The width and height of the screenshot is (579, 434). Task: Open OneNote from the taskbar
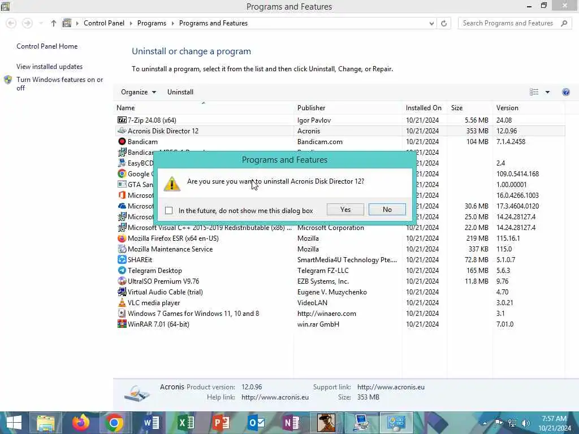pos(291,423)
